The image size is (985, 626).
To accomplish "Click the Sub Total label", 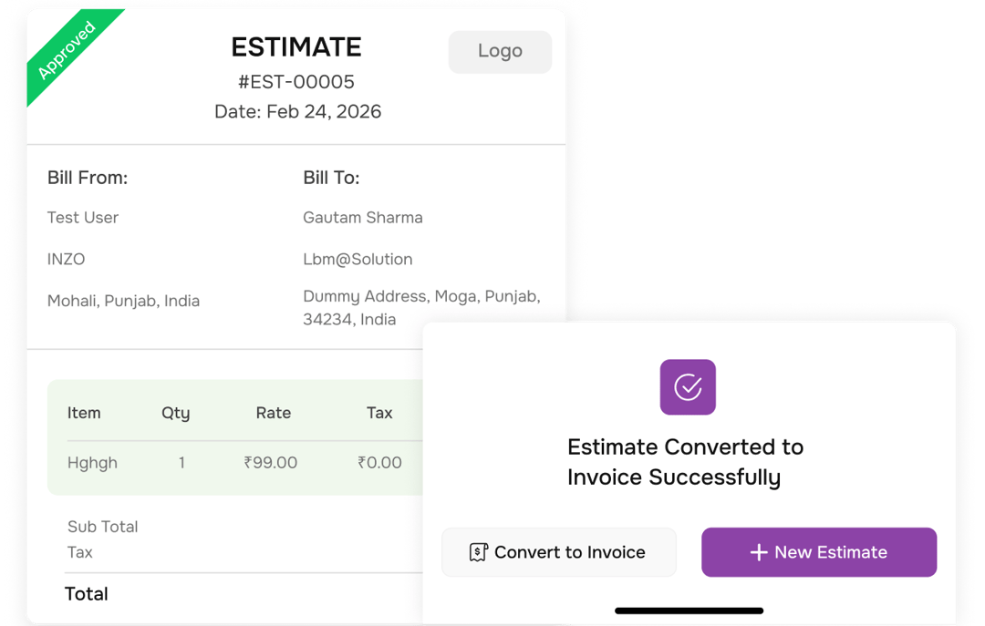I will coord(102,526).
